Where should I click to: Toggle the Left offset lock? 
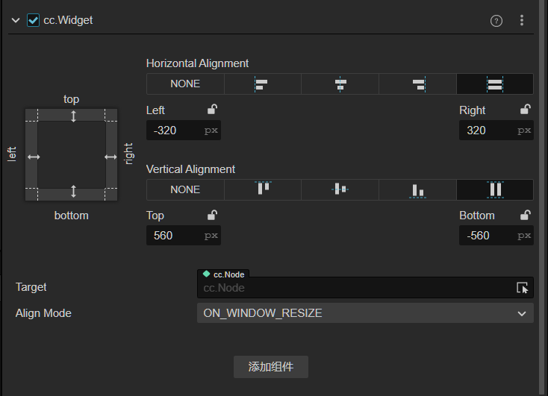point(212,110)
